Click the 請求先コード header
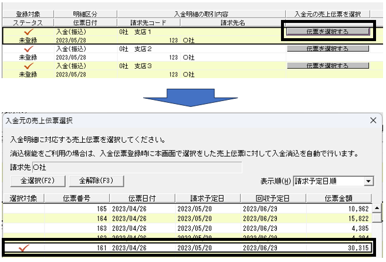This screenshot has height=262, width=386. (148, 23)
